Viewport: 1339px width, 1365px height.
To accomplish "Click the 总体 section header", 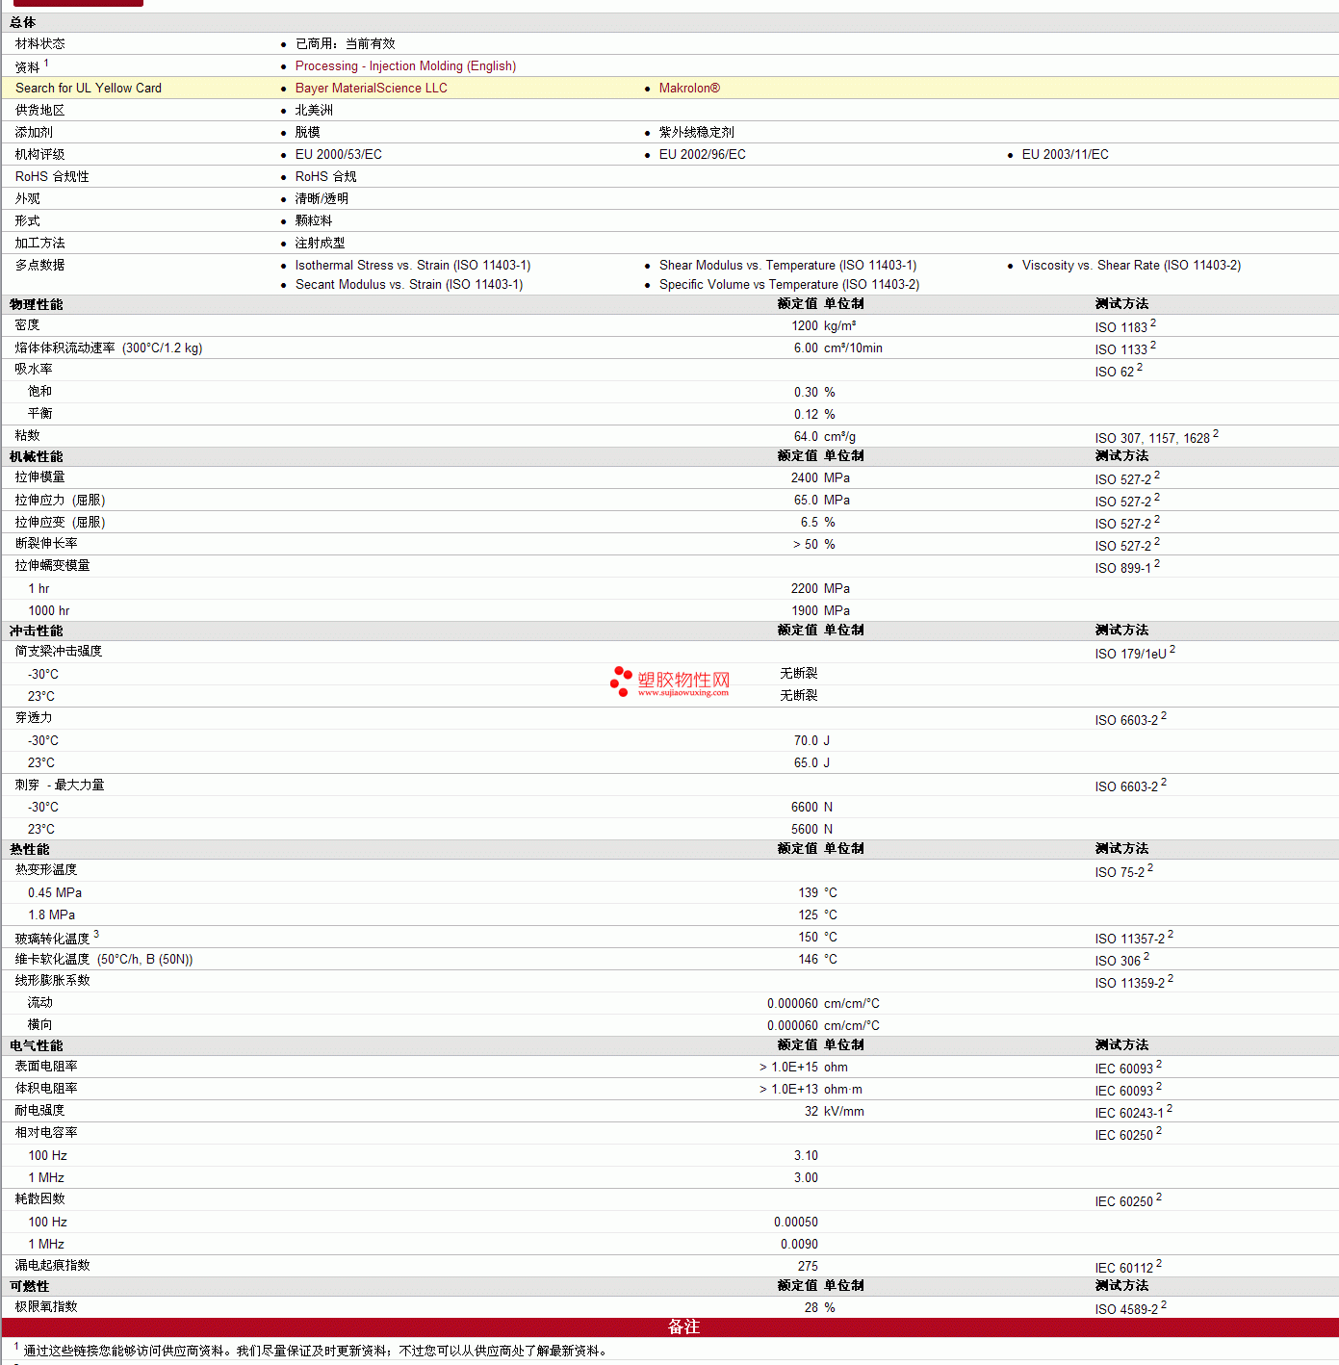I will coord(23,22).
